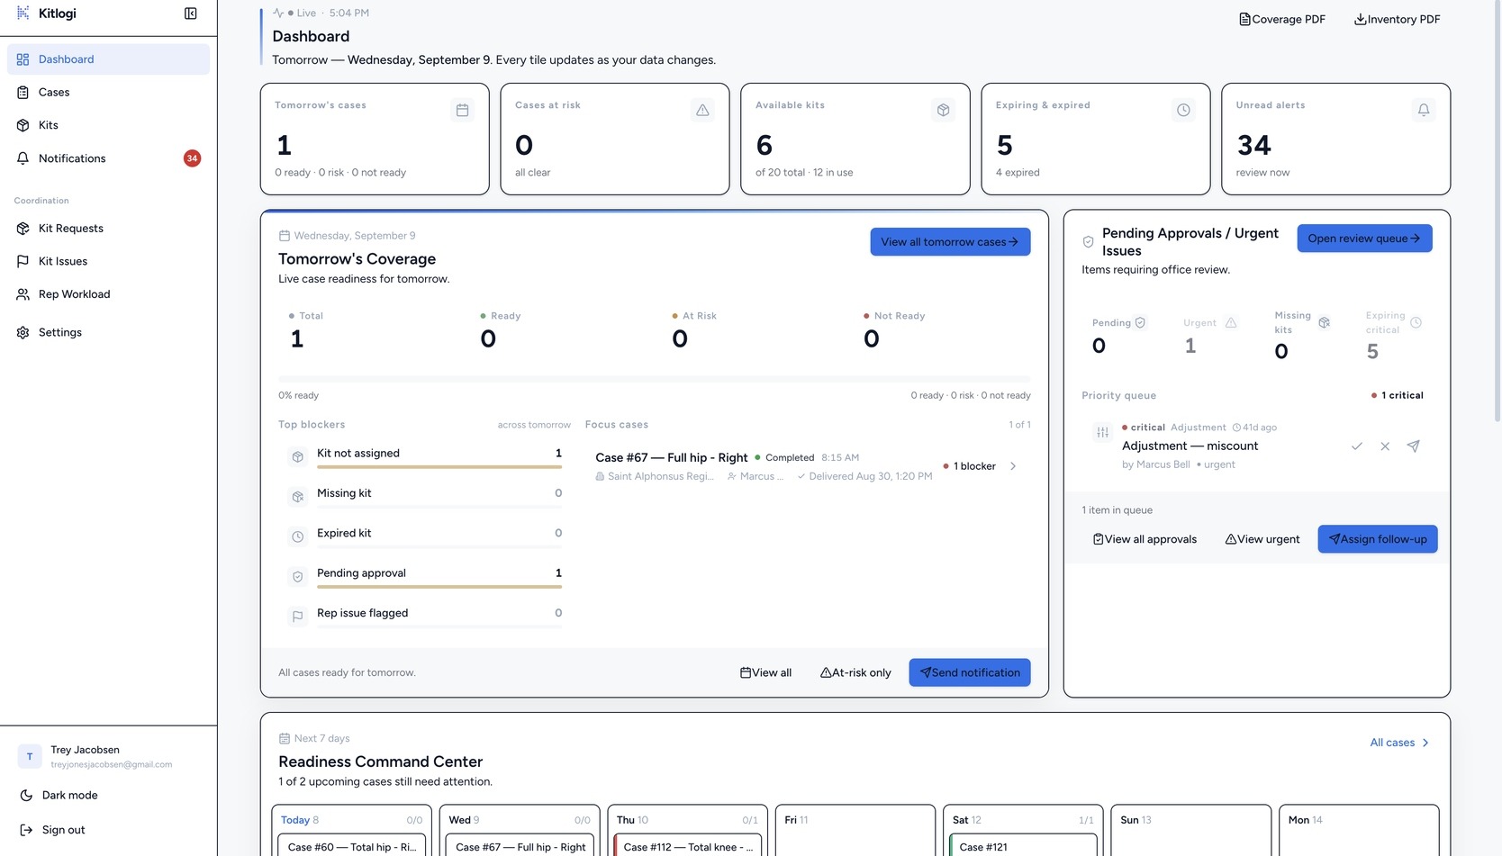This screenshot has width=1502, height=856.
Task: Click clock icon on Expiring & expired tile
Action: click(1183, 110)
